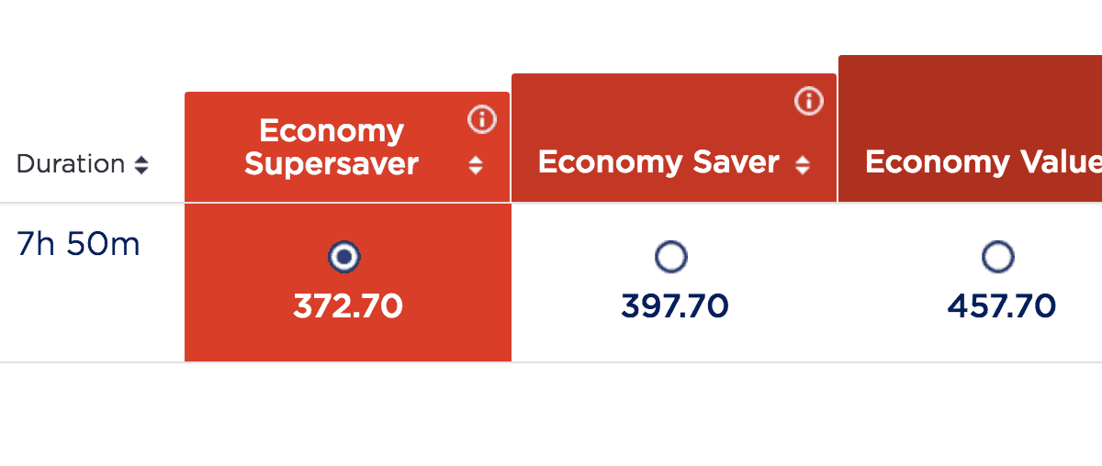Click the 372.70 price text

coord(348,306)
